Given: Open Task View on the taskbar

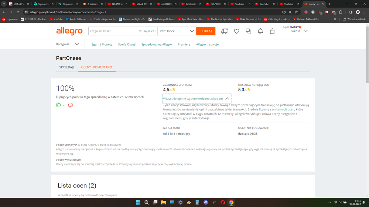Looking at the screenshot, I should (x=155, y=202).
